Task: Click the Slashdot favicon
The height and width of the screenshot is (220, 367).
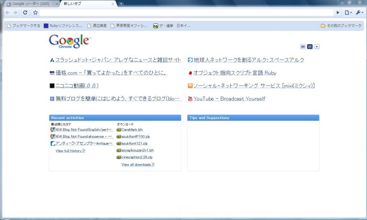Action: pyautogui.click(x=52, y=60)
